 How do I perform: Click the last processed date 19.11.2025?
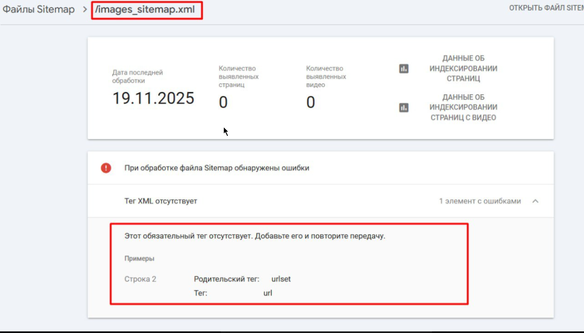(153, 98)
